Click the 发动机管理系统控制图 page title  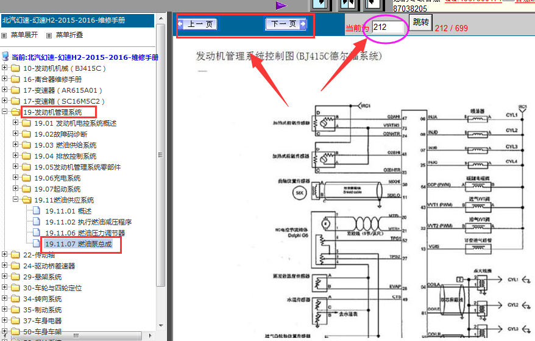pyautogui.click(x=289, y=56)
